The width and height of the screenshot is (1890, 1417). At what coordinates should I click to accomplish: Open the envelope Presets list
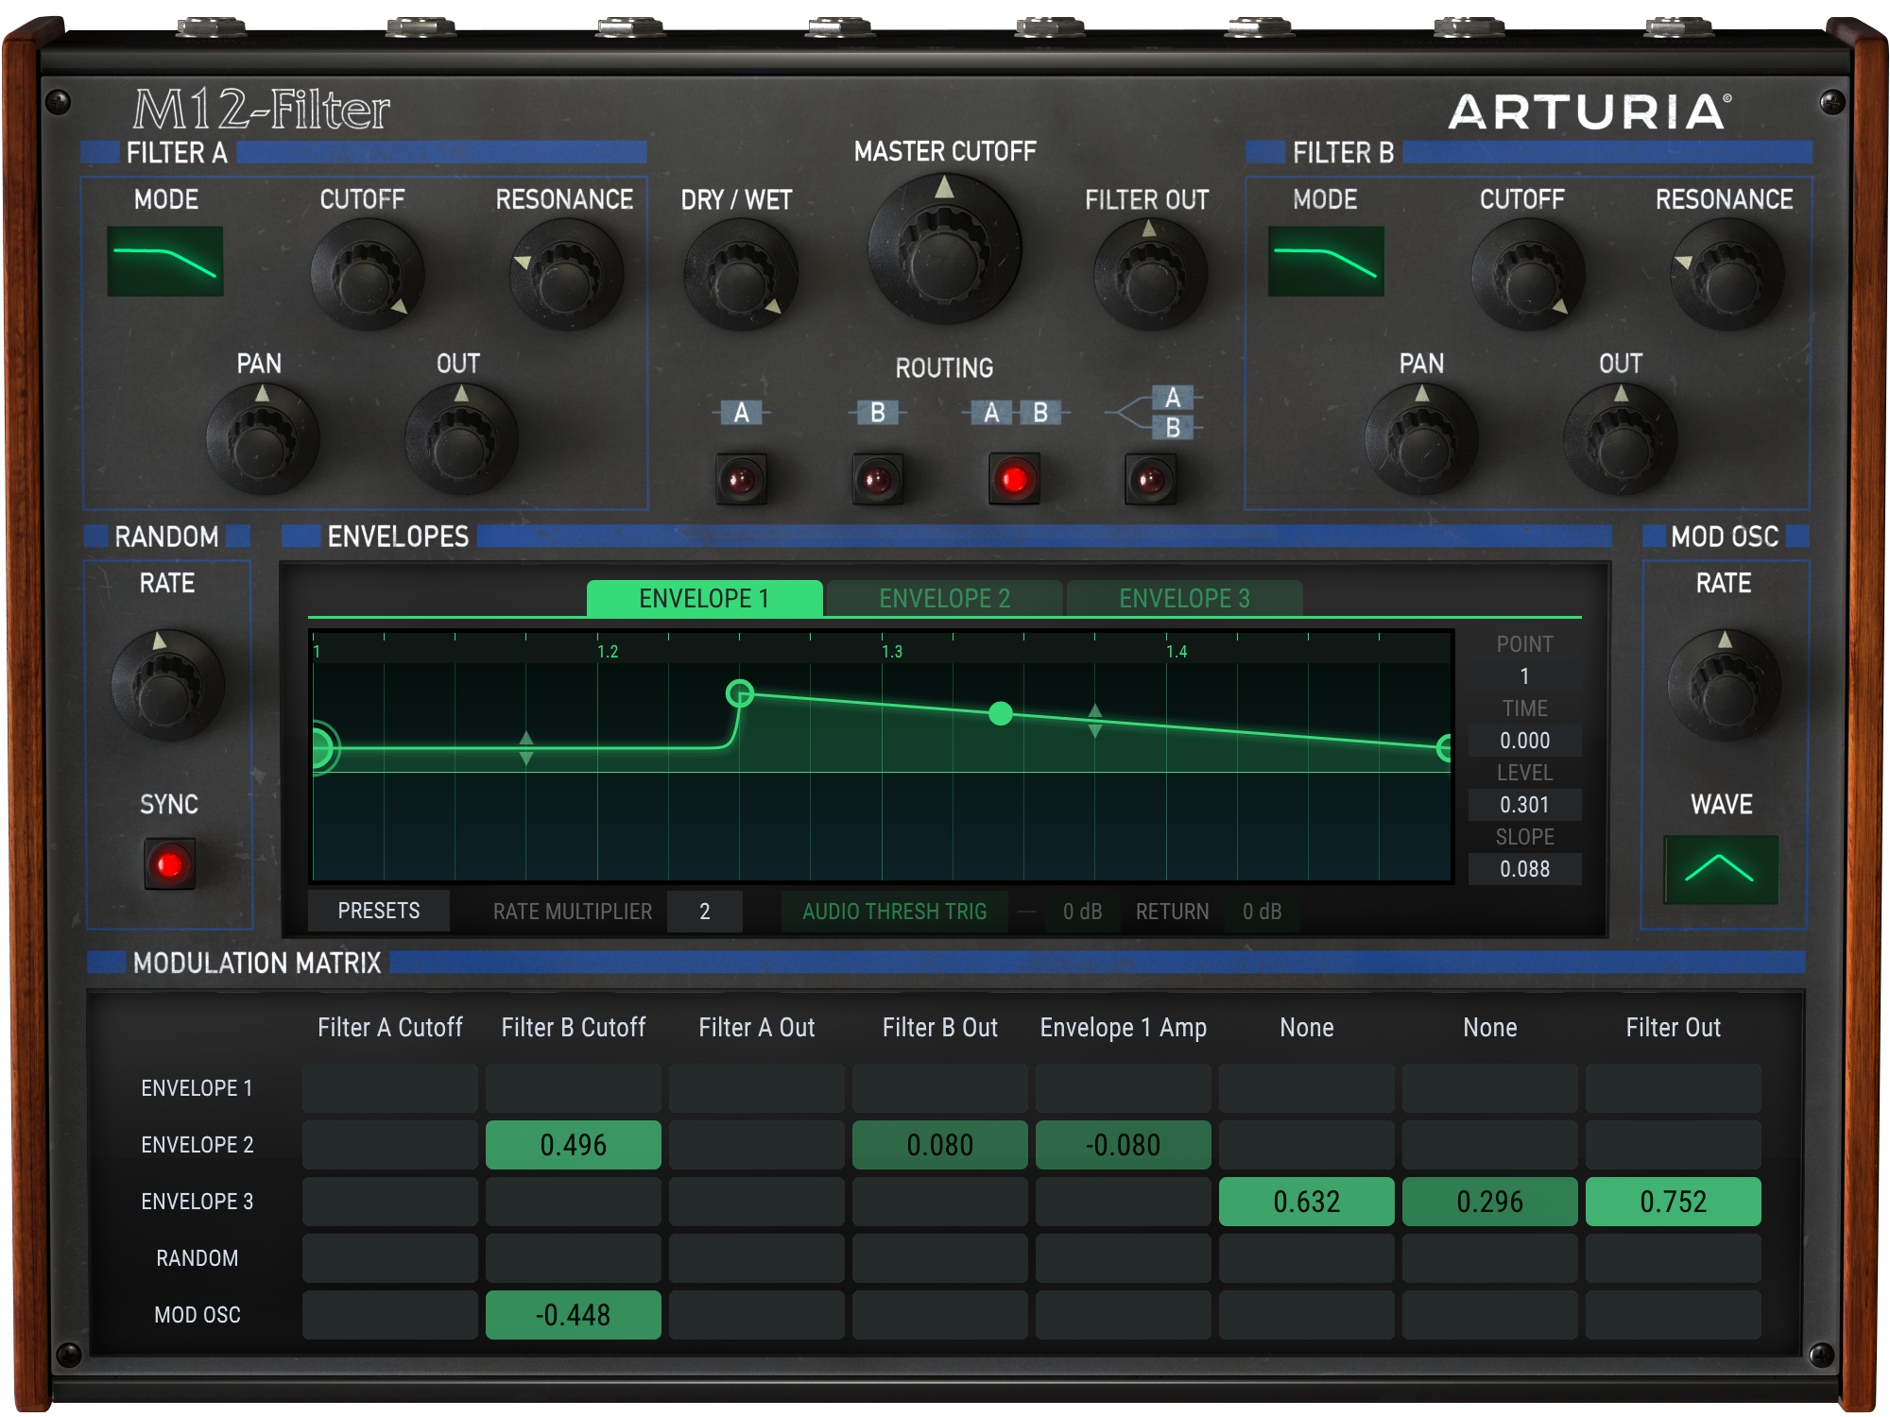(x=378, y=911)
